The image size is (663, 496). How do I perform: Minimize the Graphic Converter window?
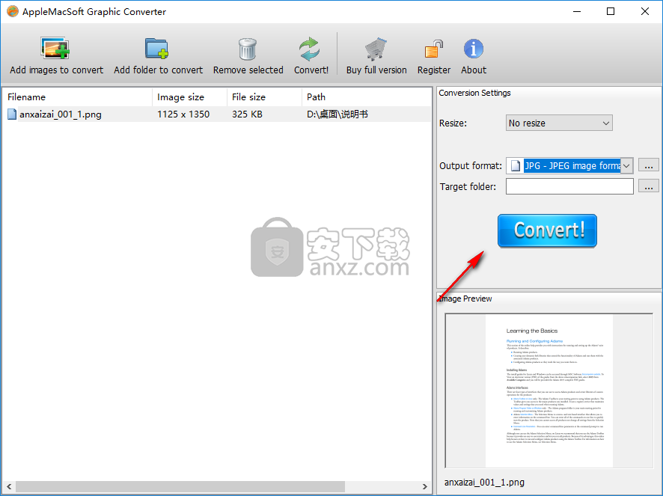point(576,11)
